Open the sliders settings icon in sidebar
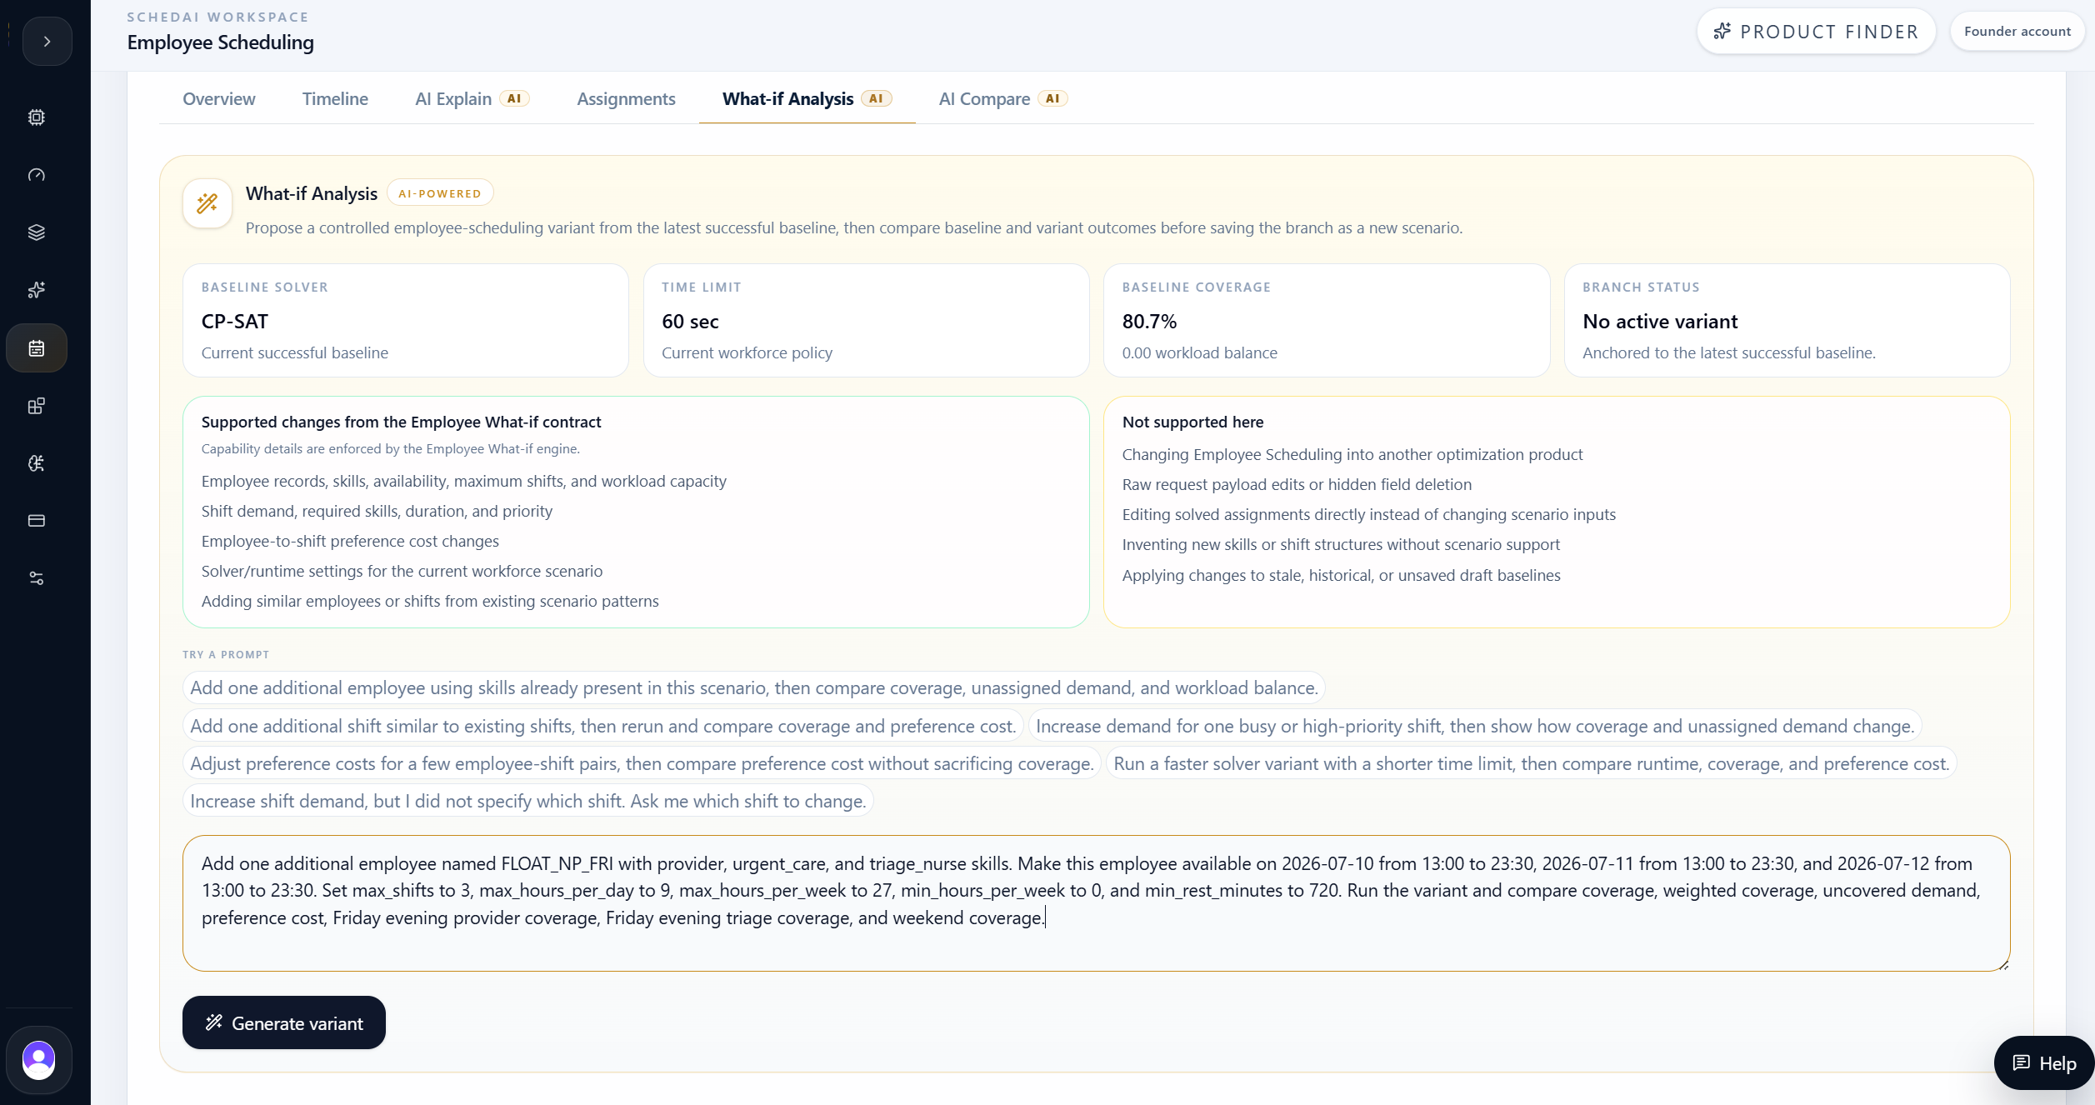Viewport: 2095px width, 1105px height. [x=37, y=578]
